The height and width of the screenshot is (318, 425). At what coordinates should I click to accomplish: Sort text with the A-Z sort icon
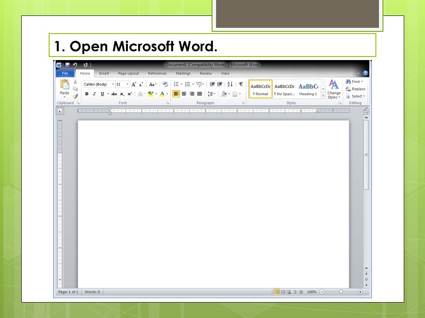tap(230, 84)
